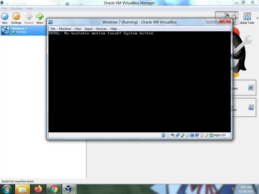This screenshot has width=259, height=194.
Task: Open Help menu in VirtualBox Manager window
Action: 29,8
